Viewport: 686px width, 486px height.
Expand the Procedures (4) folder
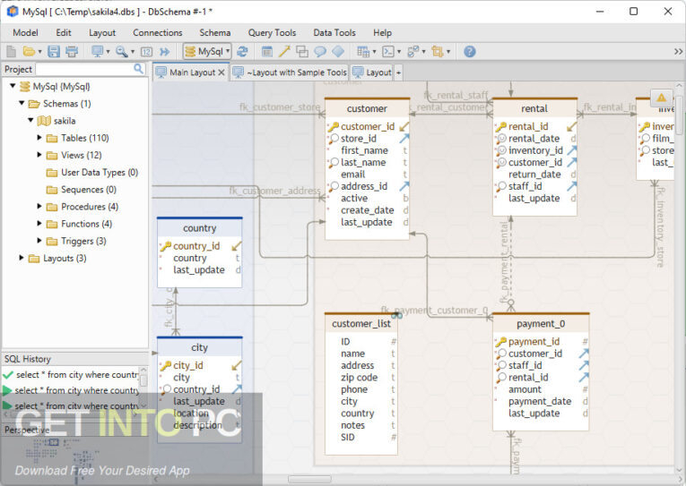coord(39,206)
